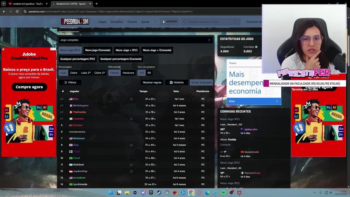Open the Ajuda menu item

tap(145, 22)
